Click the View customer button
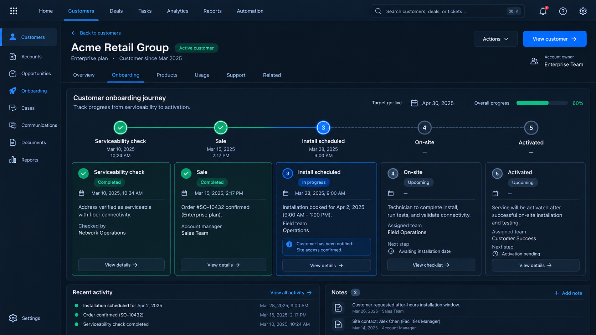Image resolution: width=596 pixels, height=335 pixels. coord(555,39)
